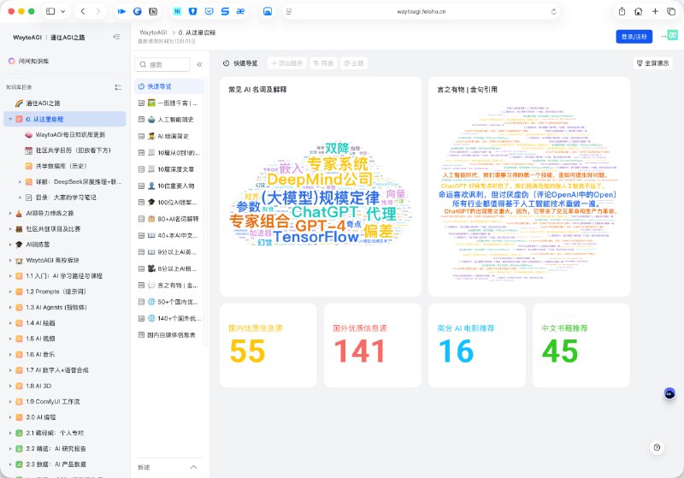Open the 中文书籍推荐 45 card
Viewport: 684px width, 478px height.
(x=581, y=345)
